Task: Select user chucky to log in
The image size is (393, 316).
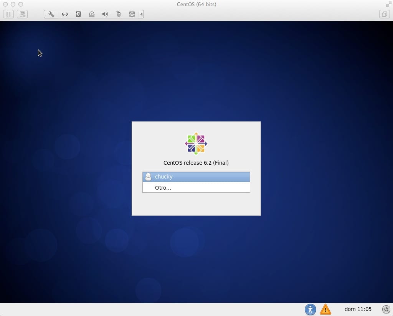Action: 196,177
